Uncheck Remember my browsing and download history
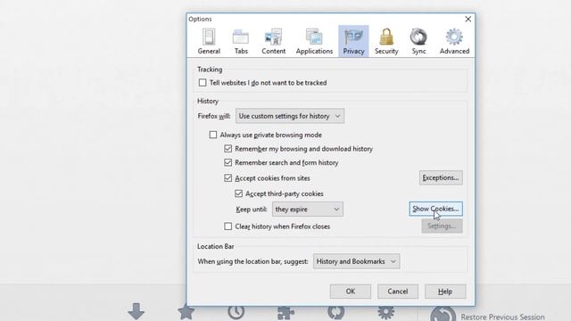571x321 pixels. 228,149
